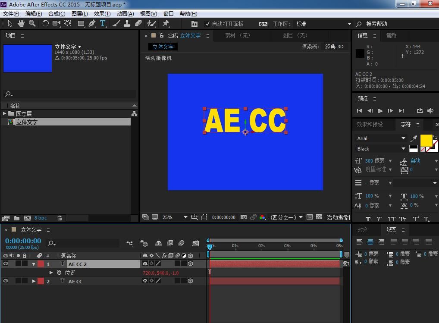
Task: Open the show channel RGB icon
Action: 262,217
